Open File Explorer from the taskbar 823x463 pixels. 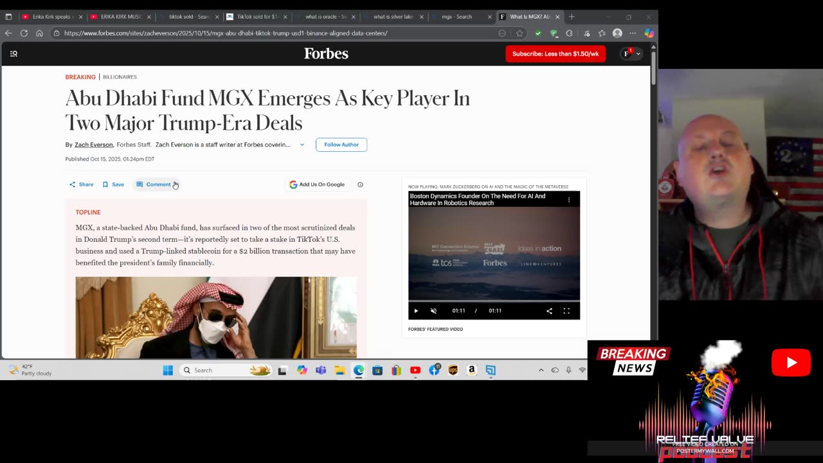[339, 370]
